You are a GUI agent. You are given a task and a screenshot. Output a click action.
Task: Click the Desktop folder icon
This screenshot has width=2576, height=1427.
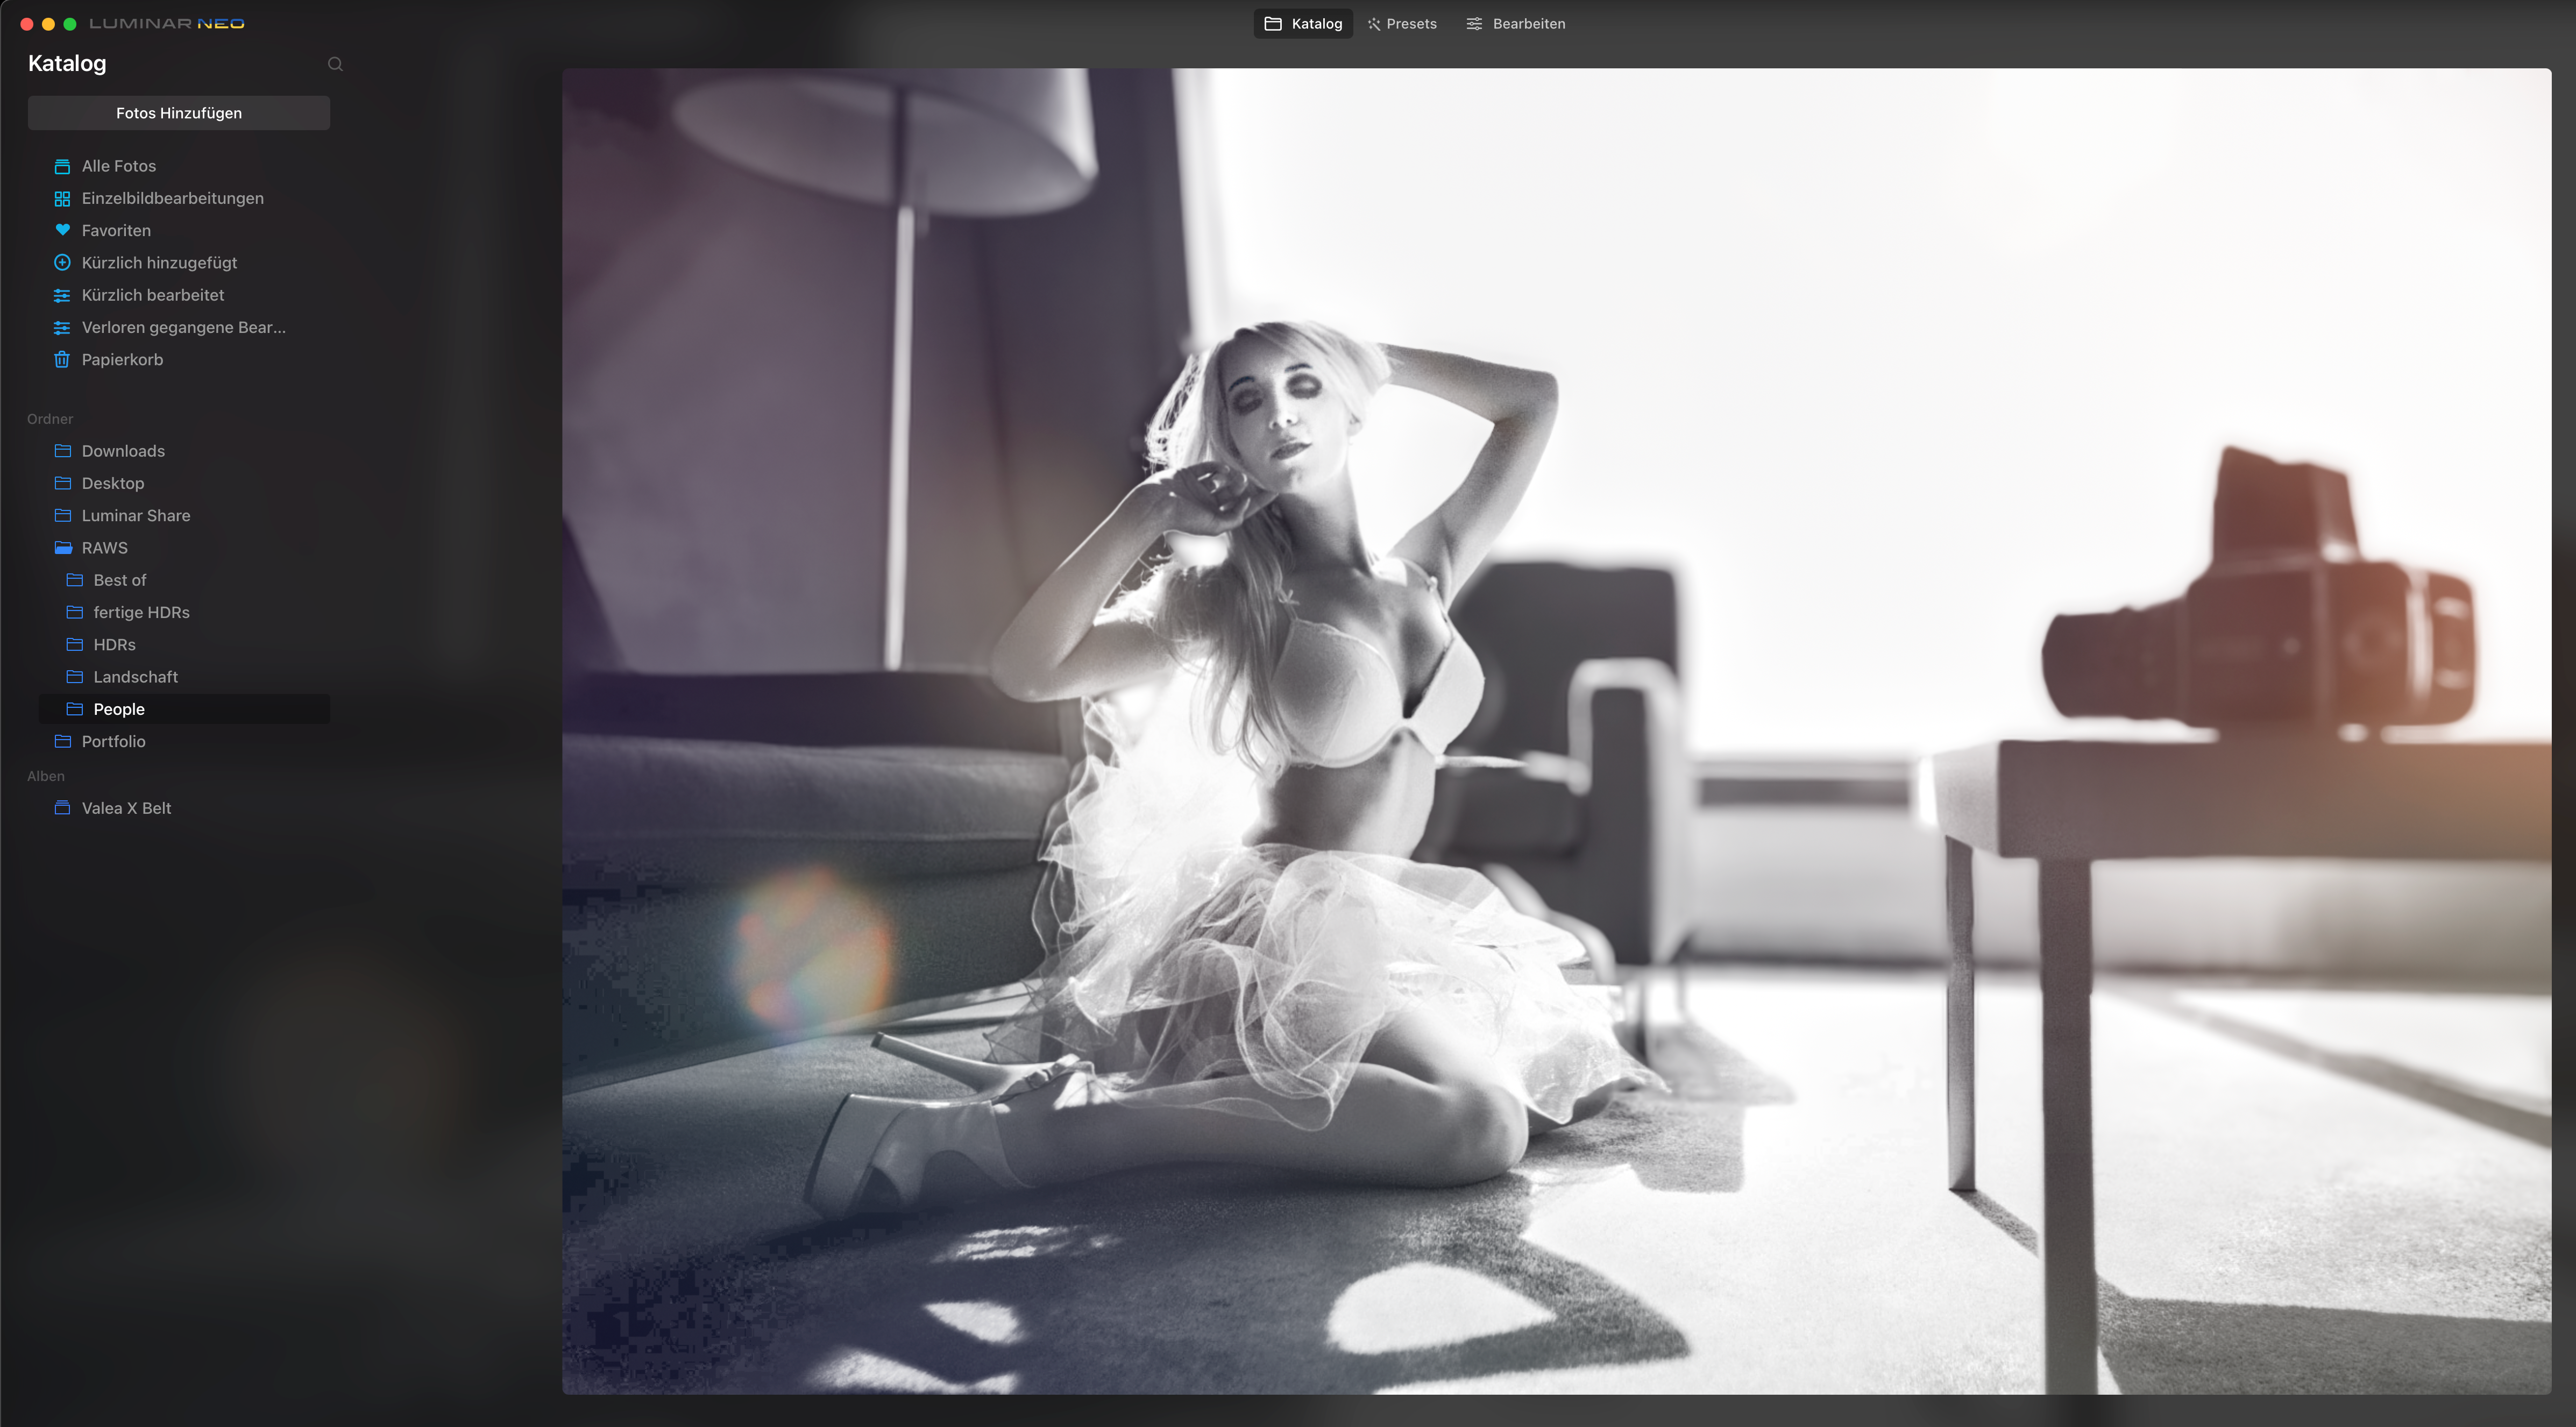(63, 483)
